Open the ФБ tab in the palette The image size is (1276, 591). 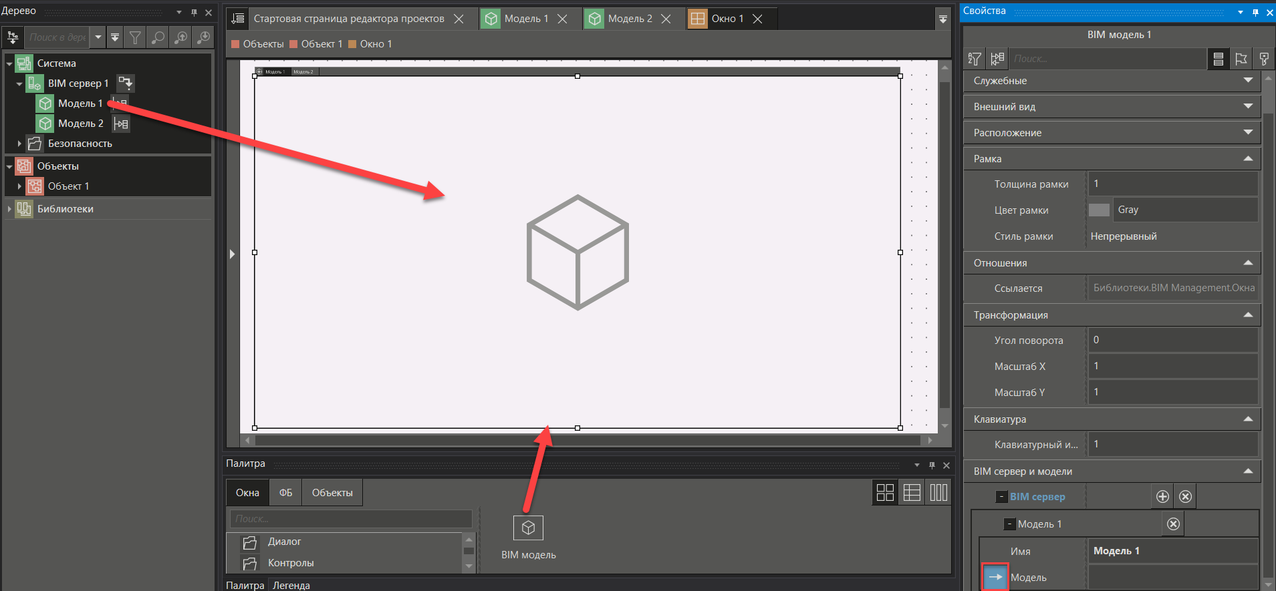pyautogui.click(x=285, y=493)
